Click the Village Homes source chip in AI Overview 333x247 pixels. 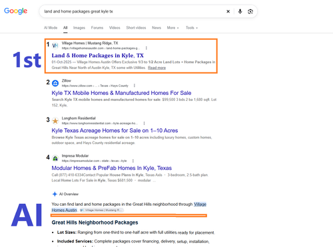102,210
